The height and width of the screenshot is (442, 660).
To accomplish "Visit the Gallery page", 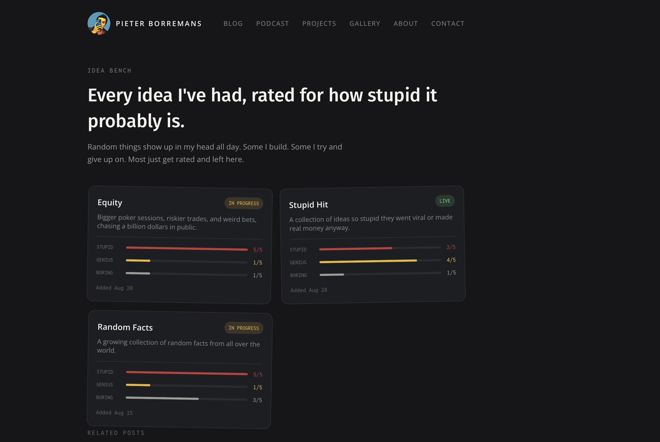I will [x=365, y=23].
